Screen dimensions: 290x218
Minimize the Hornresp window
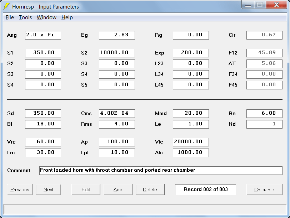pos(248,5)
